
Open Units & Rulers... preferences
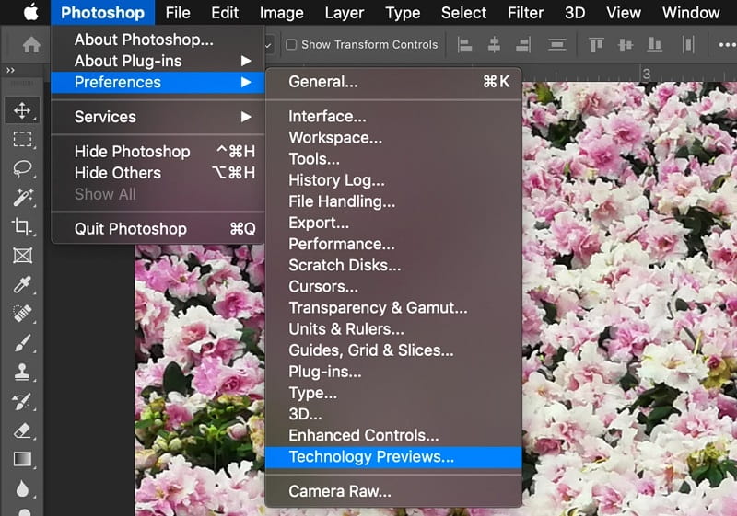point(393,329)
